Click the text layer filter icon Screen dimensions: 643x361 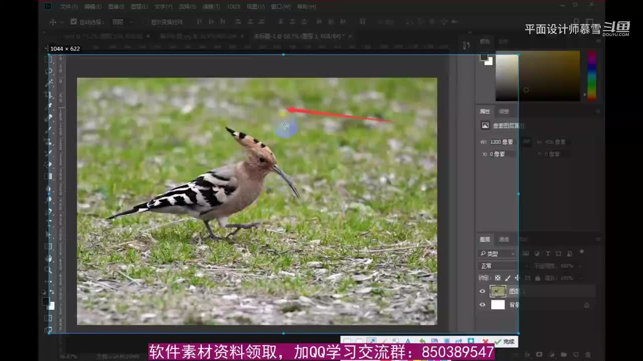tap(548, 254)
